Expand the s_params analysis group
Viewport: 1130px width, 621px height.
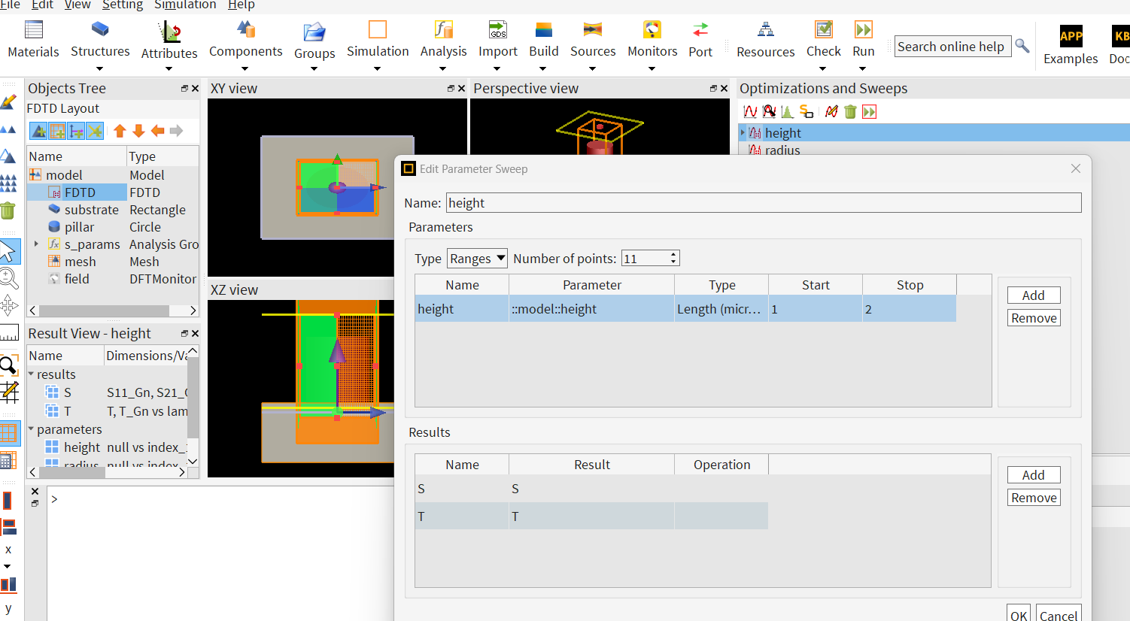click(36, 244)
